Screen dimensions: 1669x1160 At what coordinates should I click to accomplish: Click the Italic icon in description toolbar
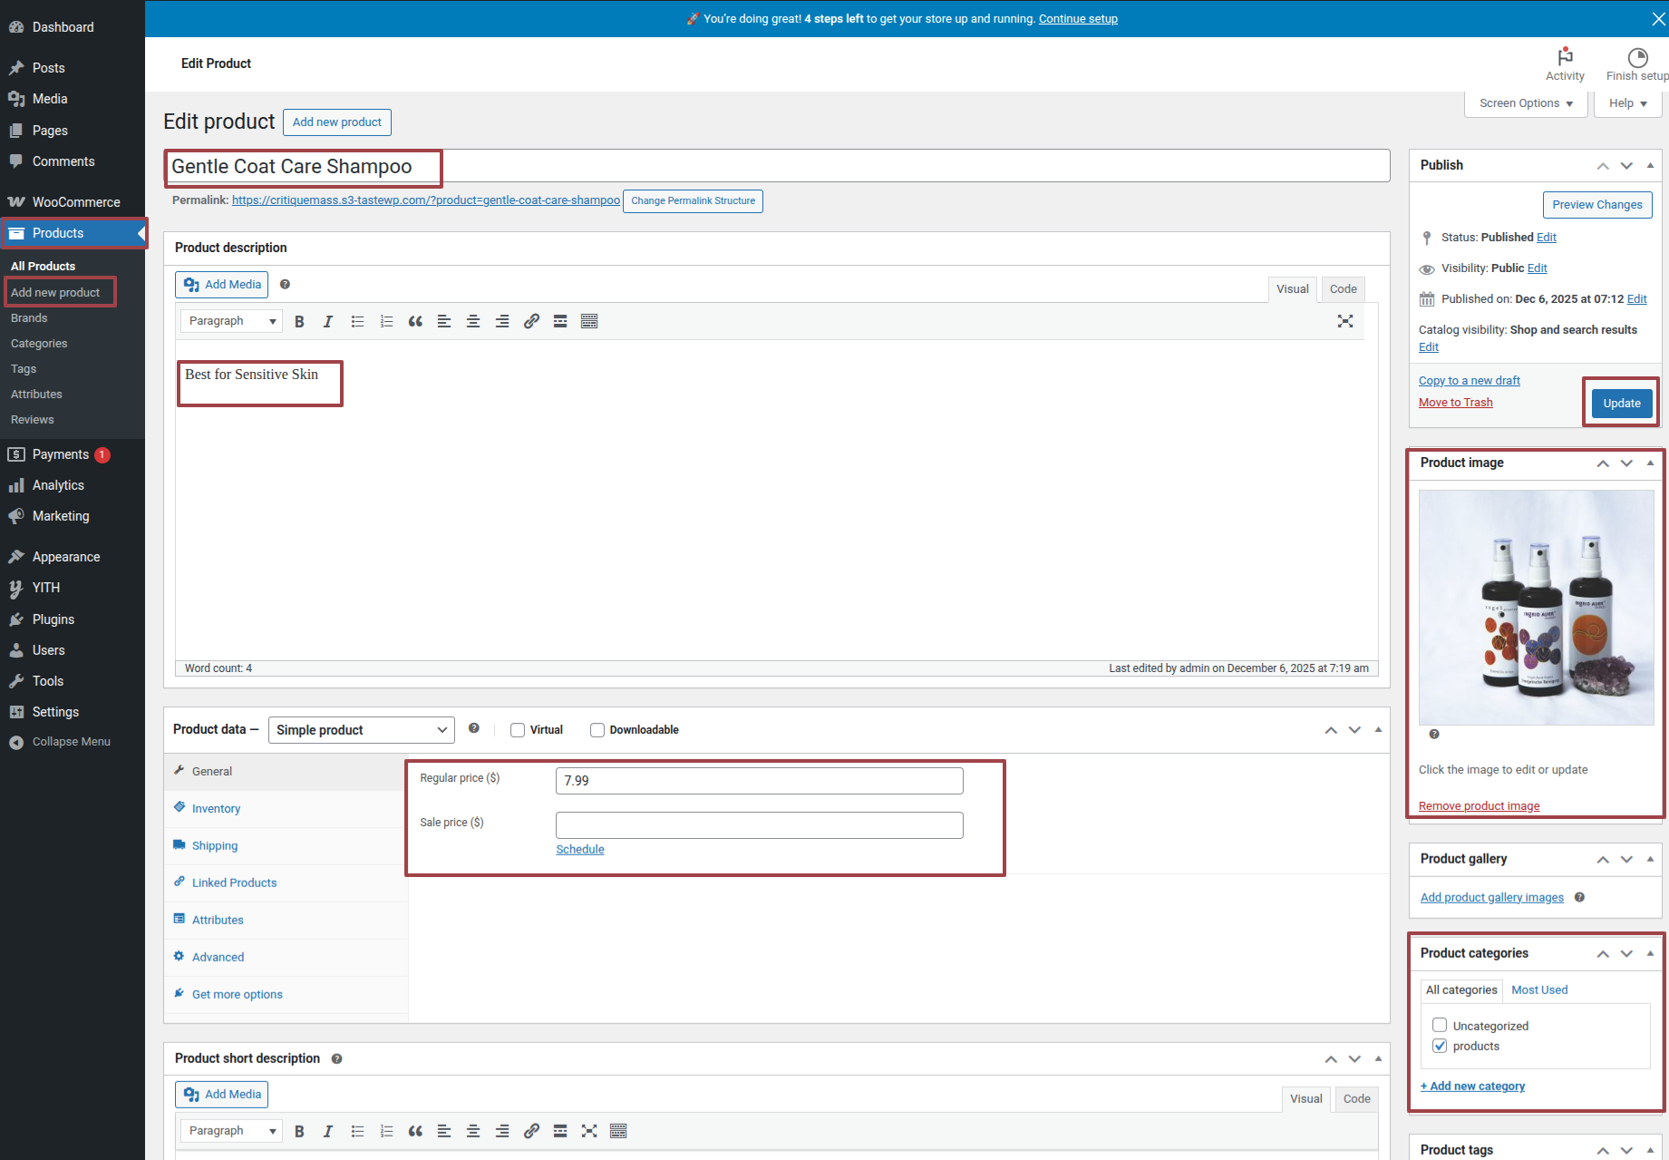pyautogui.click(x=328, y=321)
